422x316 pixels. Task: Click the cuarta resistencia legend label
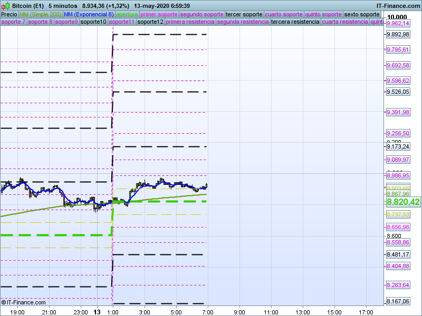coord(344,22)
